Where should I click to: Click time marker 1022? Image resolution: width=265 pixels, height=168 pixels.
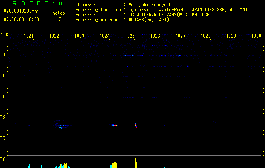point(54,36)
